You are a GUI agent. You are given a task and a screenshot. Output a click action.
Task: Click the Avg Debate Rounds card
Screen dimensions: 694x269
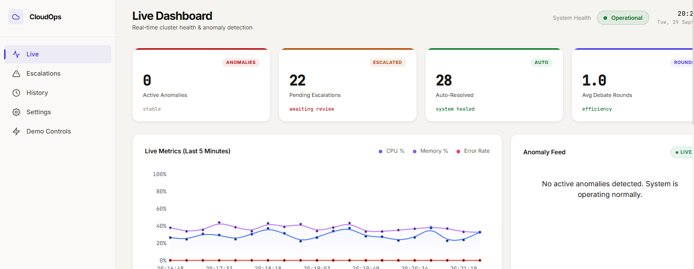(x=632, y=85)
